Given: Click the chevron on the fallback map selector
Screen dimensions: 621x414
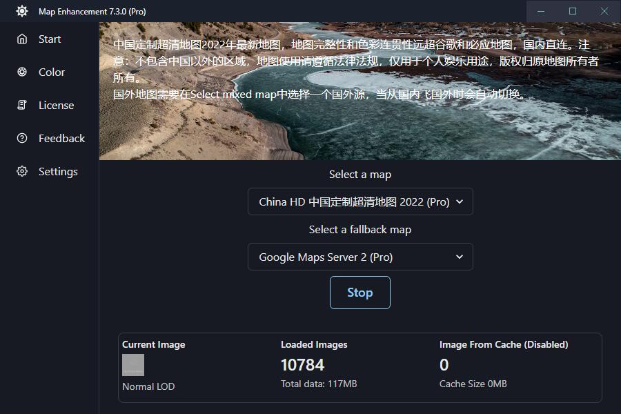Looking at the screenshot, I should click(x=459, y=257).
